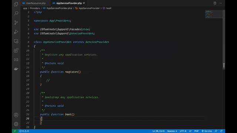Click the code minimap preview
Image resolution: width=237 pixels, height=133 pixels.
tap(214, 14)
